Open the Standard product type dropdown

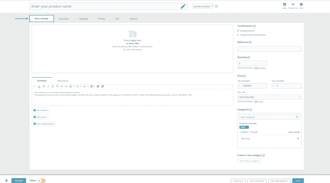(203, 6)
